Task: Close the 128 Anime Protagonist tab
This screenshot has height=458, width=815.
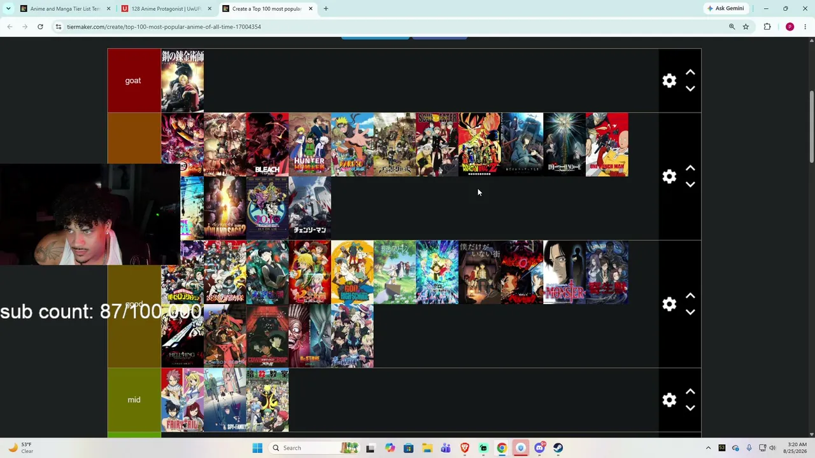Action: 209,9
